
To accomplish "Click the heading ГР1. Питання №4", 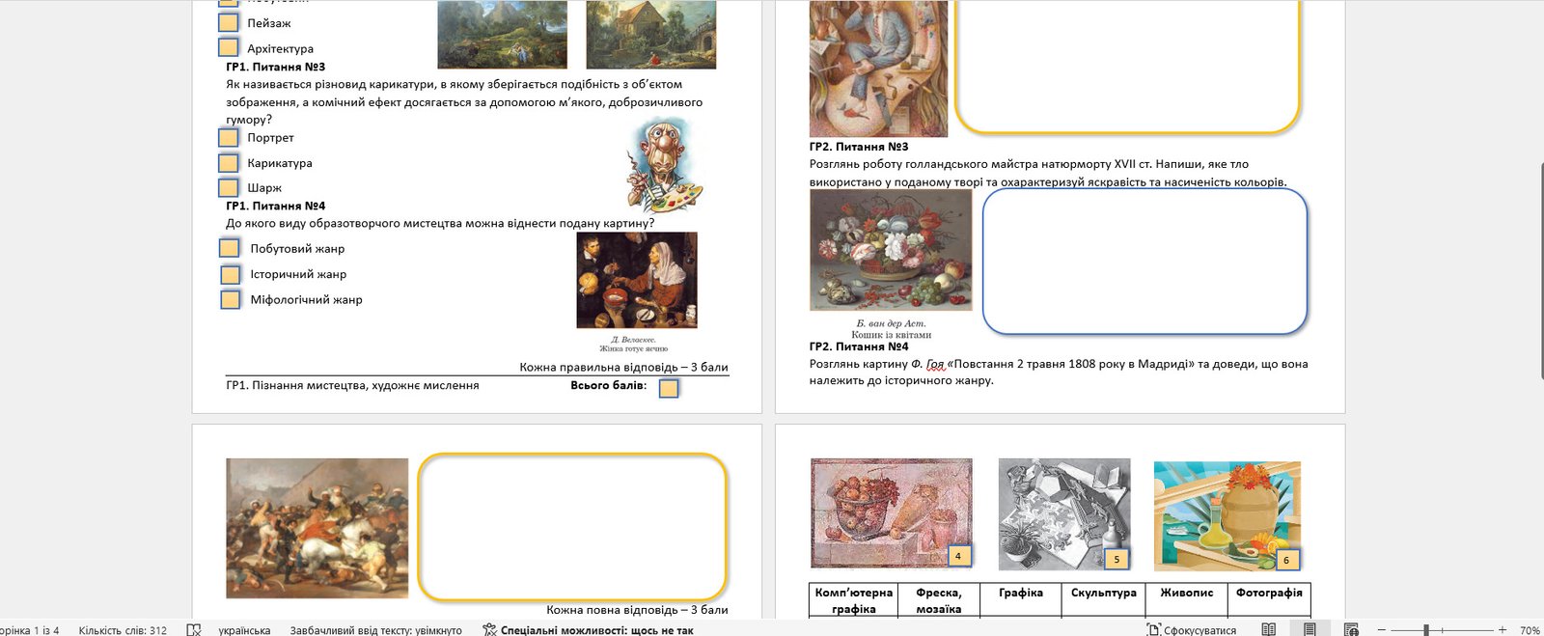I will [x=276, y=206].
